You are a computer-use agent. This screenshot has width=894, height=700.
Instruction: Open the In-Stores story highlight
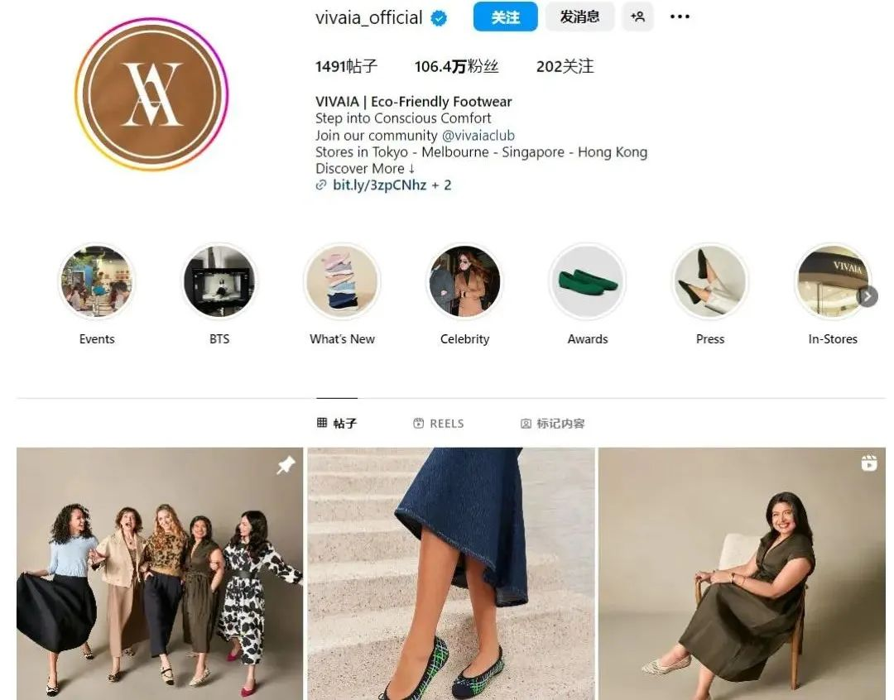[833, 281]
